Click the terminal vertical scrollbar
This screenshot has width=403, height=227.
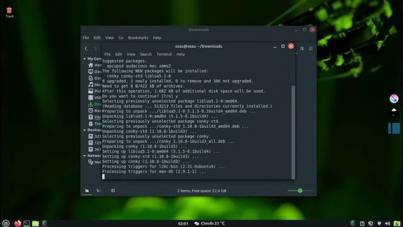point(293,132)
